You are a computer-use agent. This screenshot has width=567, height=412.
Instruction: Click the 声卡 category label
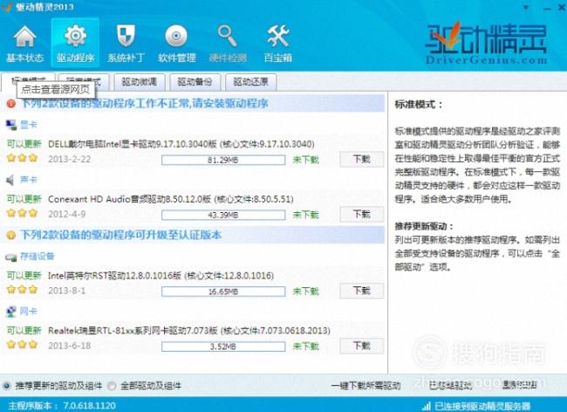(x=29, y=180)
